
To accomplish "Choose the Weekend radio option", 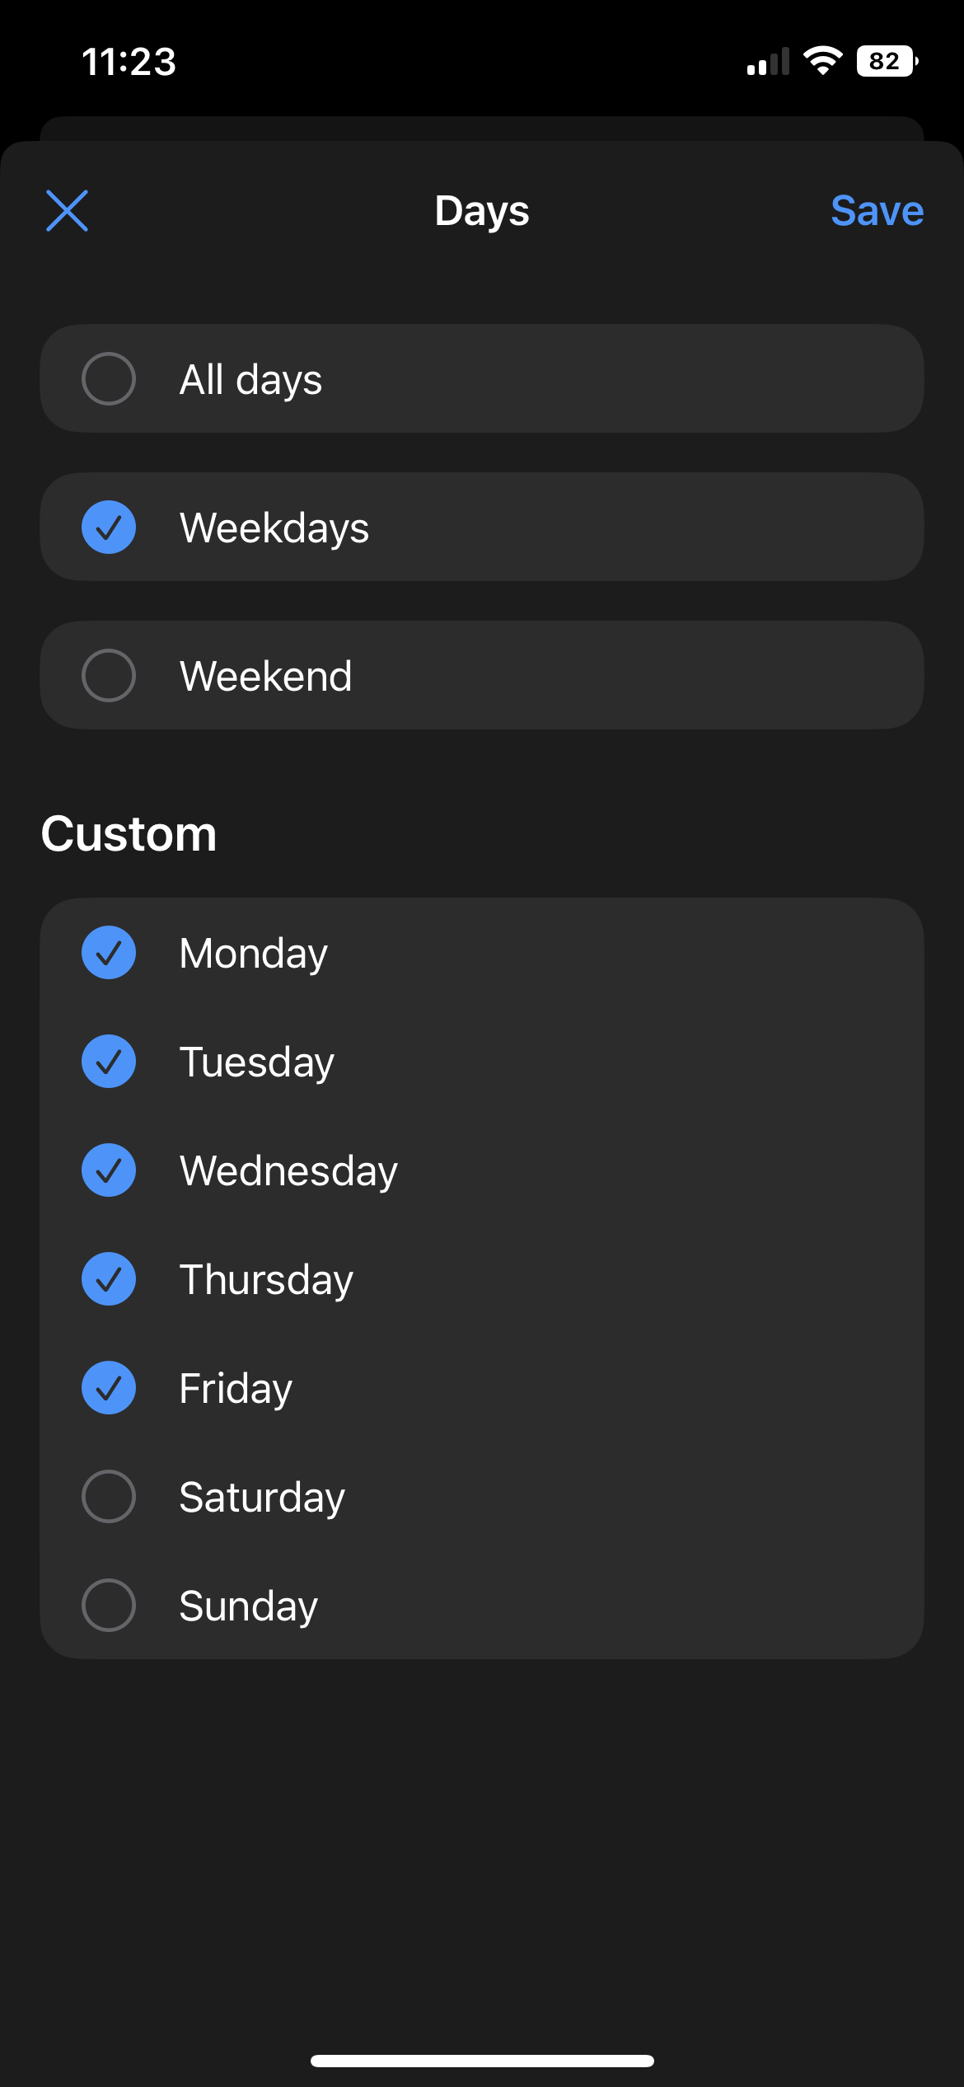I will (x=109, y=676).
